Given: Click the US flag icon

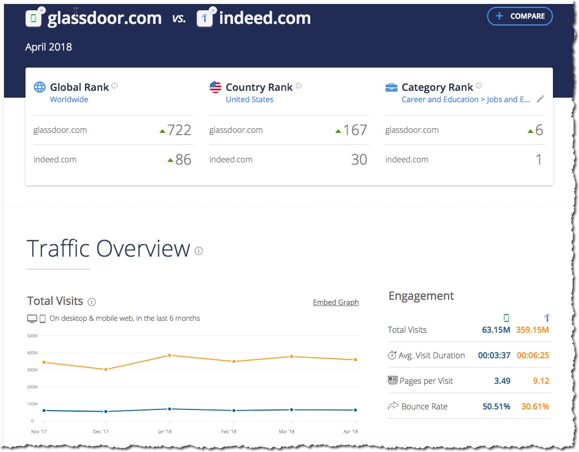Looking at the screenshot, I should (215, 87).
